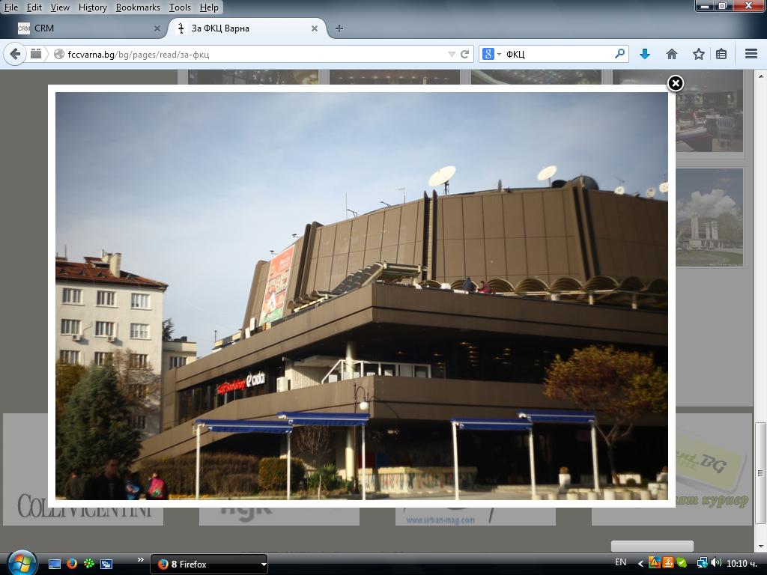Open the 8 Firefox taskbar group

coord(208,565)
